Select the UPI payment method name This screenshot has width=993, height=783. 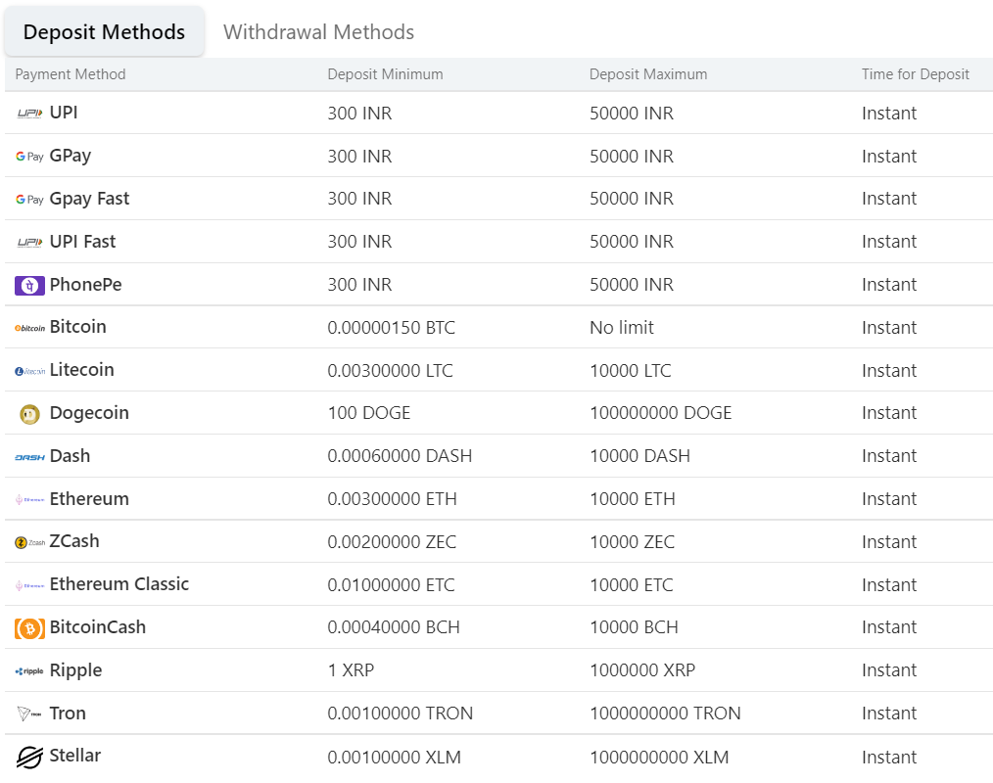[64, 113]
